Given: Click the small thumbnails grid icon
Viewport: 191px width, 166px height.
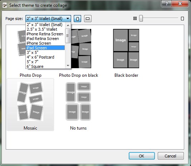Looking at the screenshot, I should coord(135,19).
